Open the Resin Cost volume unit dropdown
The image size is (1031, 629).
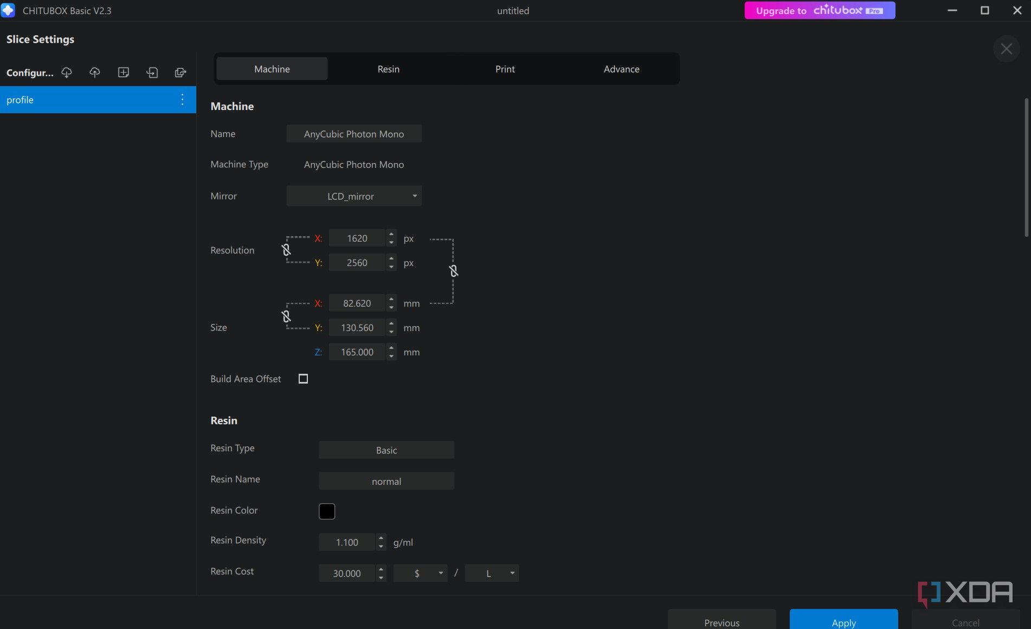(x=492, y=573)
